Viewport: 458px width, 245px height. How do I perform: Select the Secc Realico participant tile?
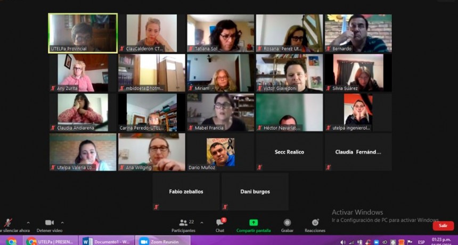[289, 152]
